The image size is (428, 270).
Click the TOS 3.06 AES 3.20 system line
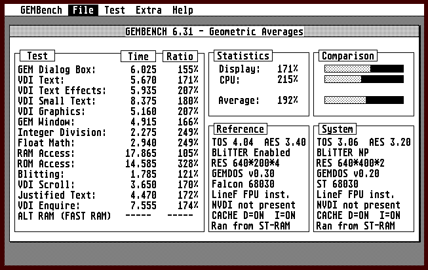pos(364,143)
